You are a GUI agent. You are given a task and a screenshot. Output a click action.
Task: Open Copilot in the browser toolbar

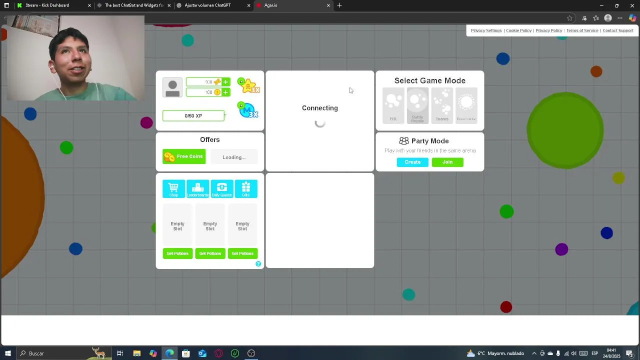pos(632,18)
